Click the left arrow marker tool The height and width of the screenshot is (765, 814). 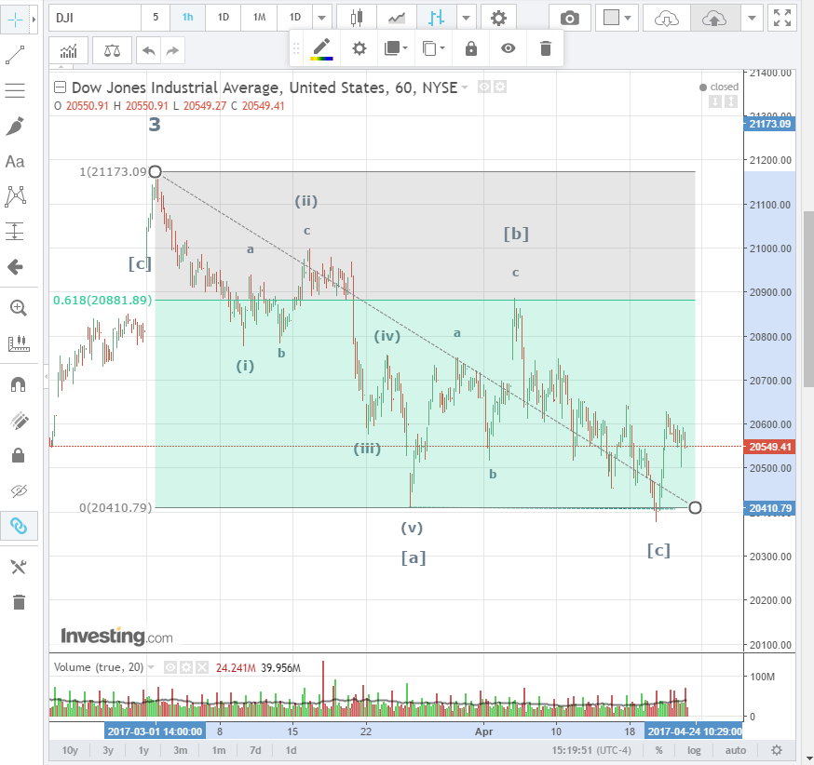click(x=15, y=267)
